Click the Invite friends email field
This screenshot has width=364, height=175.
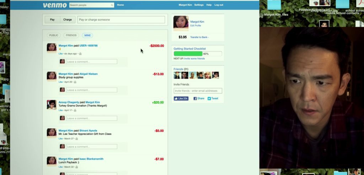coord(198,91)
